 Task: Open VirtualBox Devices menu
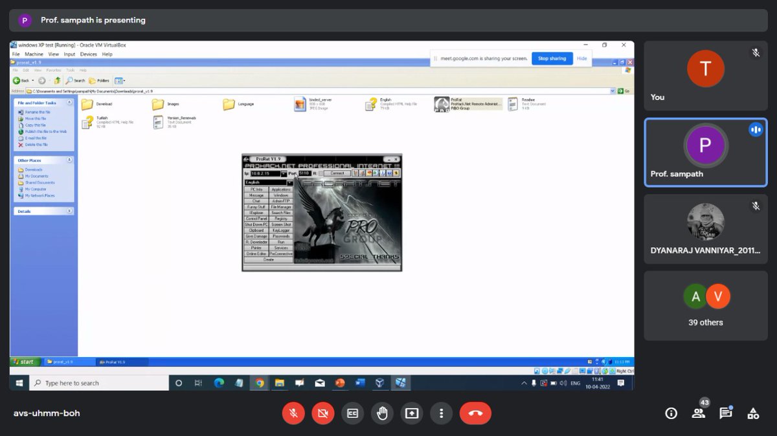[x=89, y=54]
